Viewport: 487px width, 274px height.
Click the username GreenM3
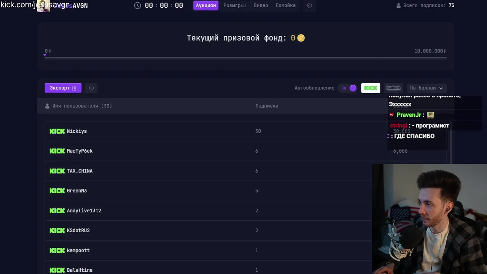(x=77, y=191)
